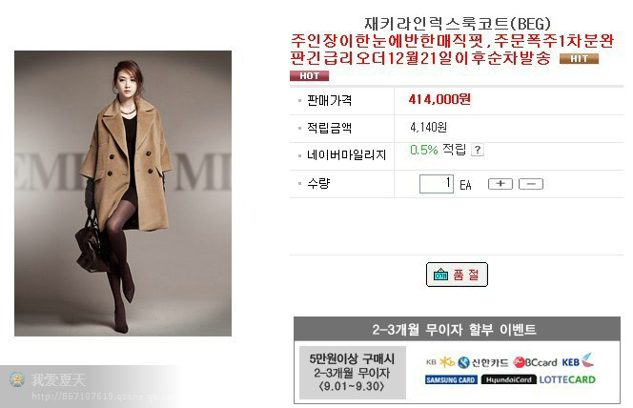Click the LOTTECARD logo
633x408 pixels.
(567, 379)
